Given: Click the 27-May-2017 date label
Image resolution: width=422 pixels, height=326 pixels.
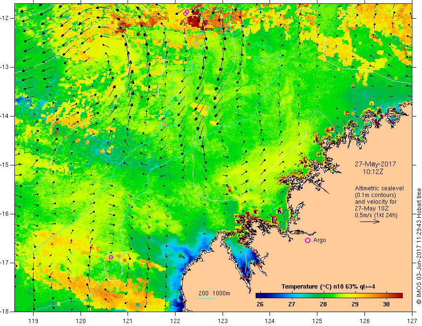Looking at the screenshot, I should (375, 164).
